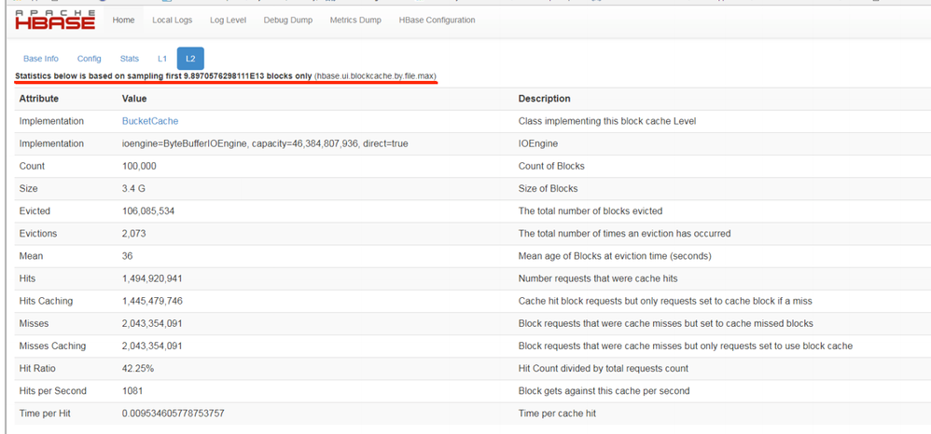Open HBase Configuration page

[437, 20]
